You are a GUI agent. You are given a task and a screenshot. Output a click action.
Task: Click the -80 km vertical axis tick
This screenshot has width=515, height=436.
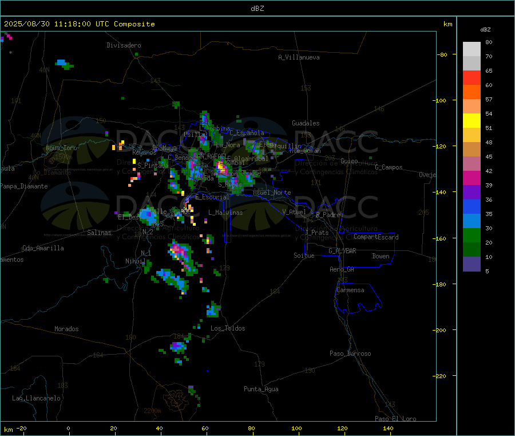[442, 54]
